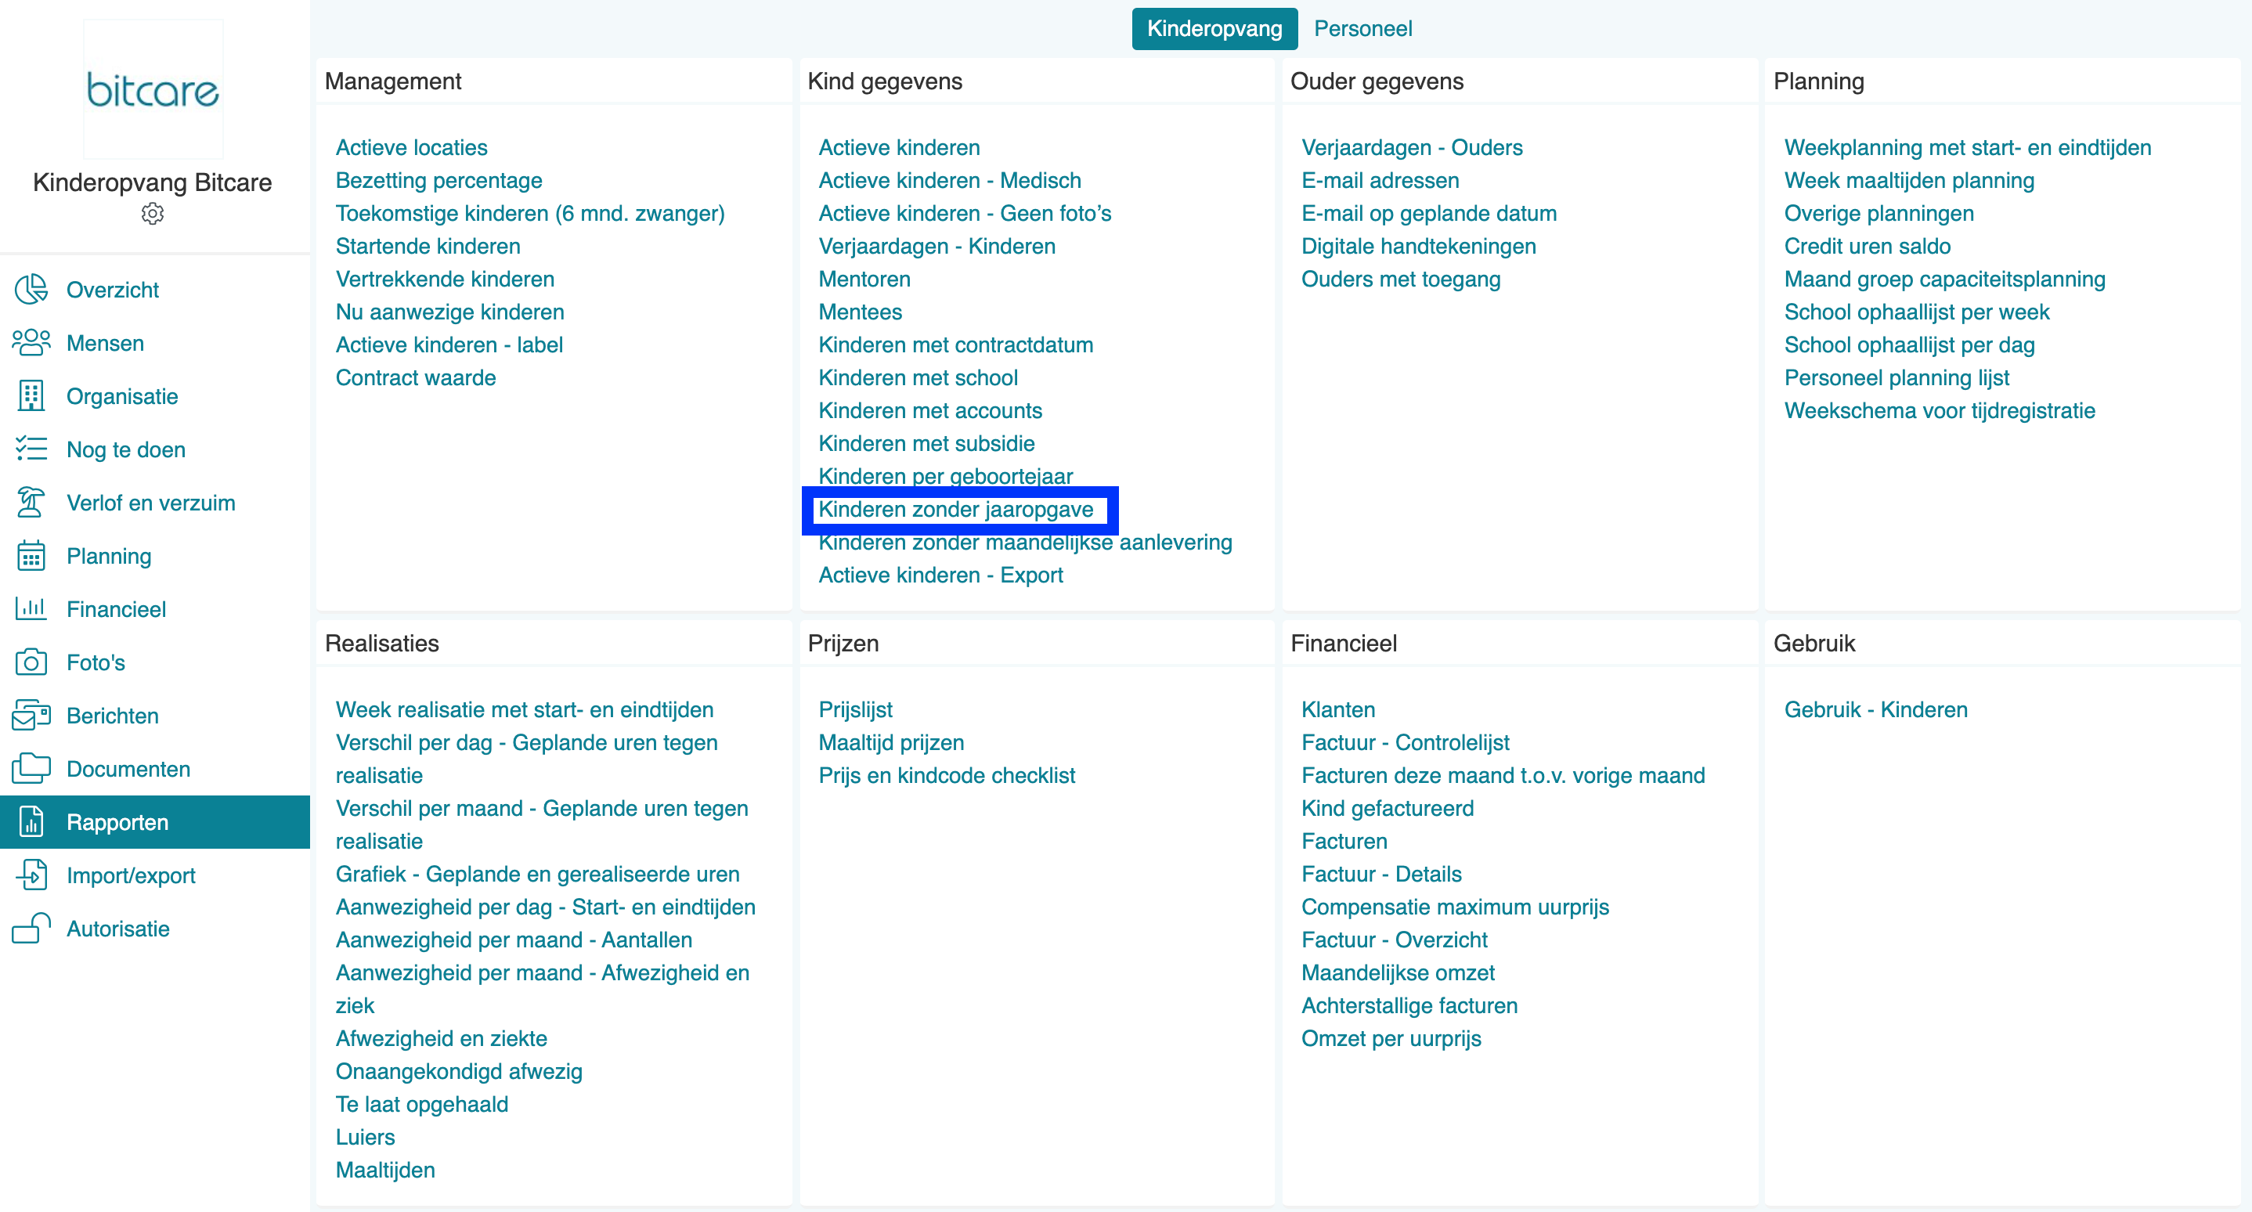Open Digitale handtekeningen report

[x=1419, y=247]
